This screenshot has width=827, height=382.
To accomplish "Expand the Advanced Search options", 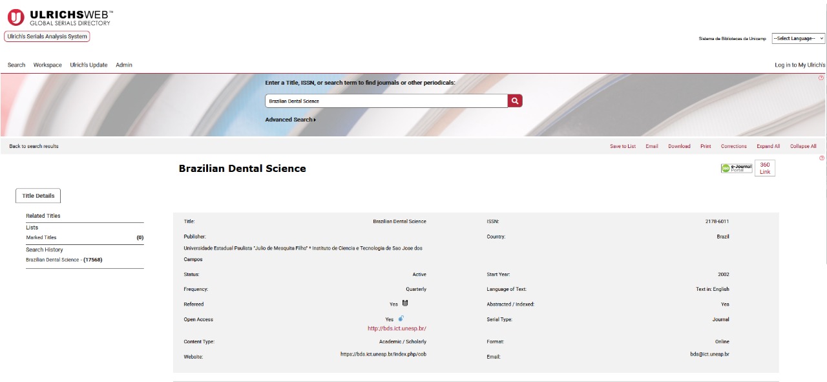I will tap(290, 120).
